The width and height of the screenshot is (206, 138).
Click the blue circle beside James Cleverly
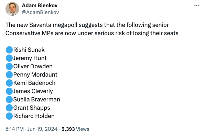pos(9,91)
